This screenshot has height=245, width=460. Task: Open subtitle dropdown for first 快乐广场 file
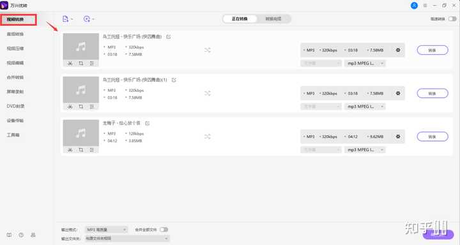tap(321, 63)
